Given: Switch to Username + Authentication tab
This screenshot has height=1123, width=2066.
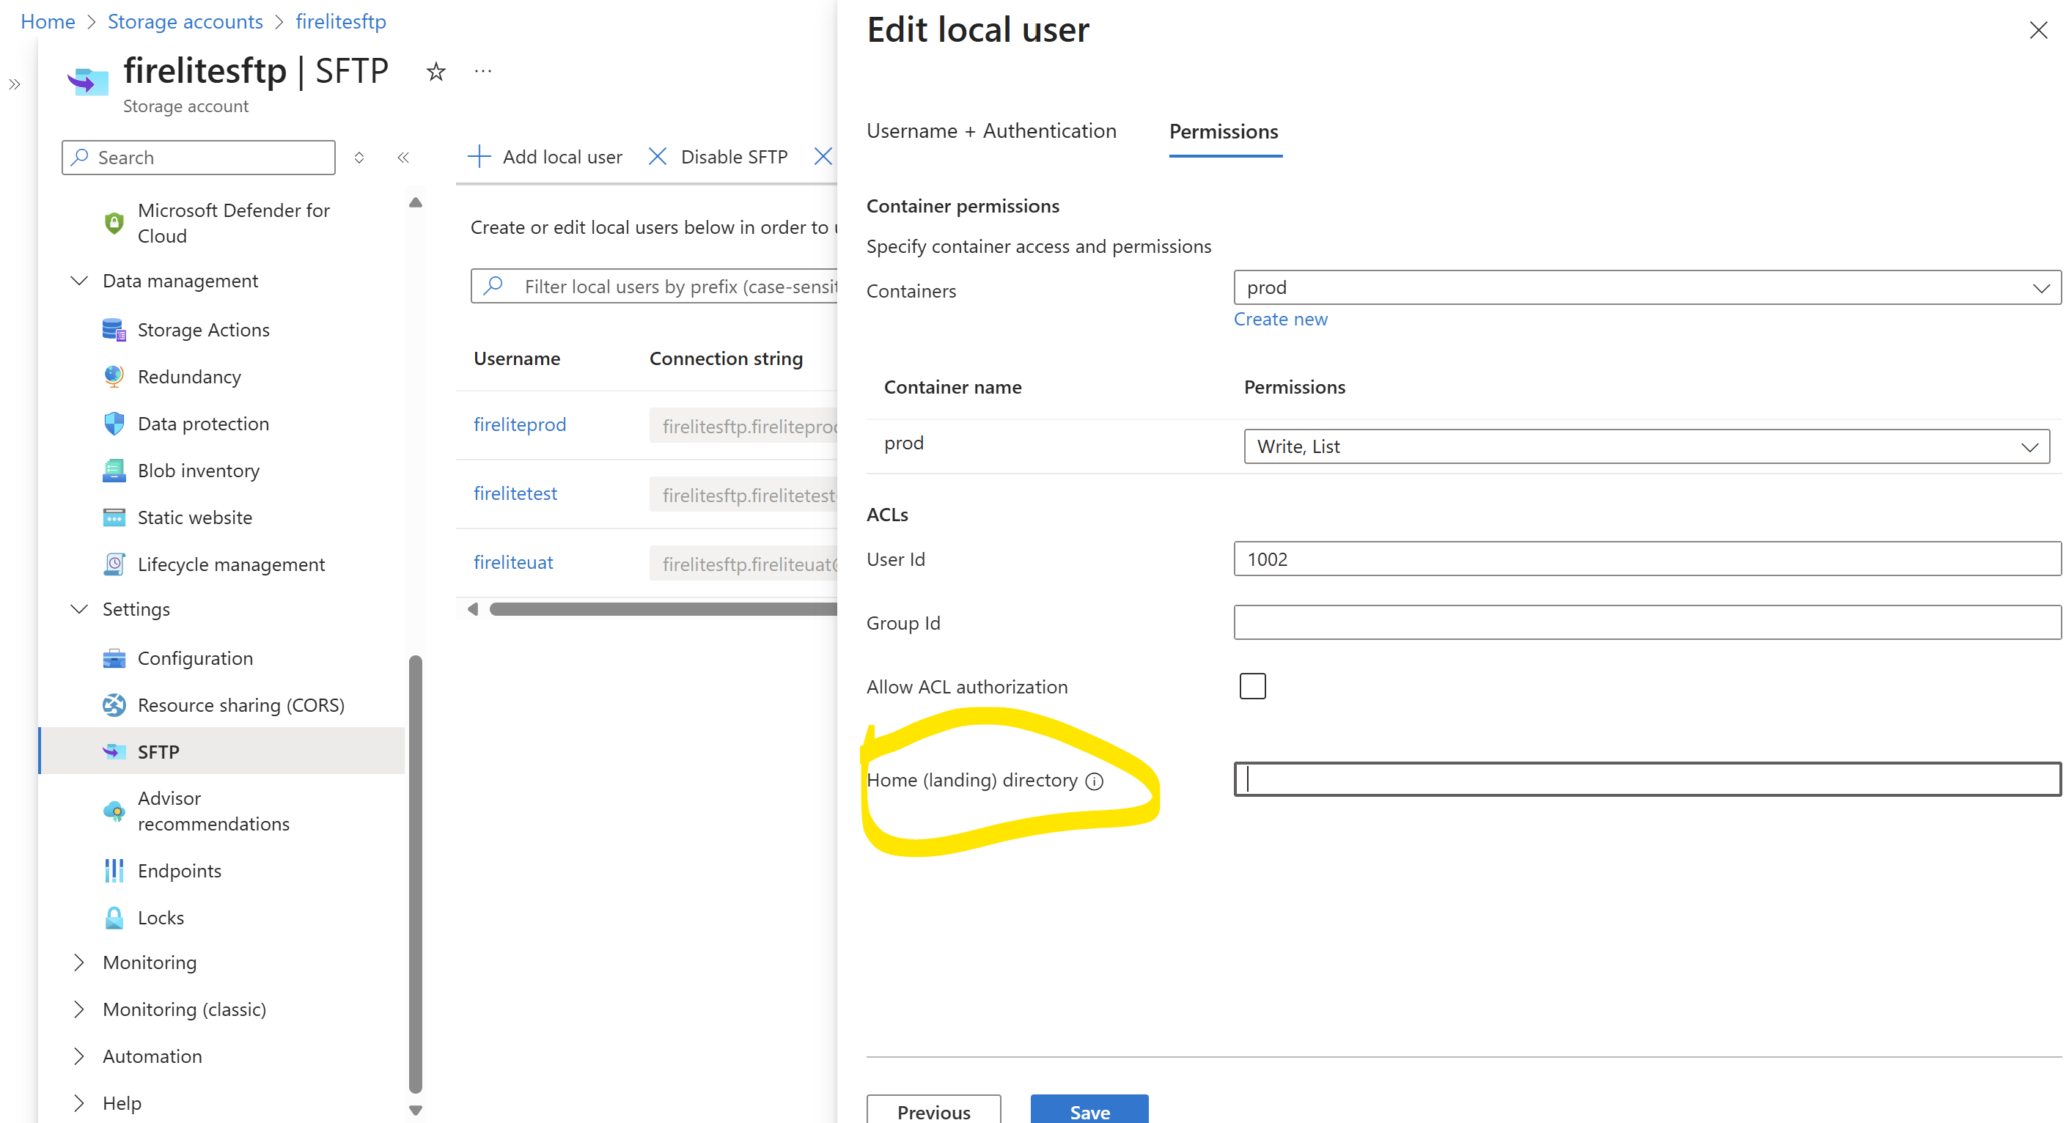Looking at the screenshot, I should click(991, 130).
